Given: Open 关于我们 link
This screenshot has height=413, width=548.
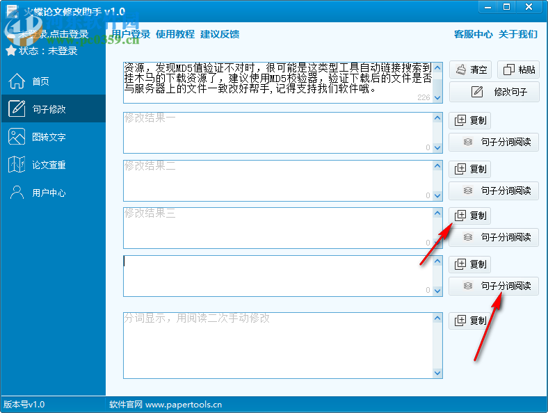Looking at the screenshot, I should click(518, 34).
